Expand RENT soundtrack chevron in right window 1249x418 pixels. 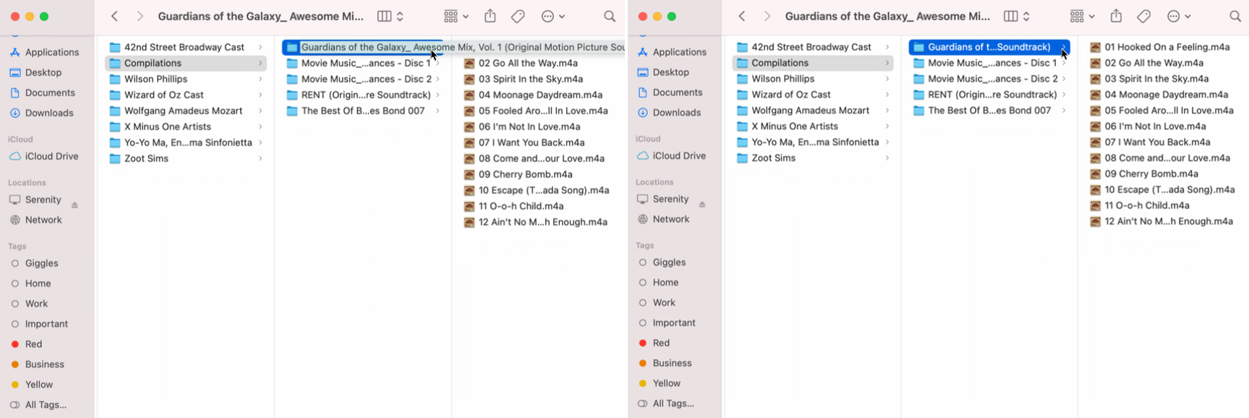(1064, 95)
